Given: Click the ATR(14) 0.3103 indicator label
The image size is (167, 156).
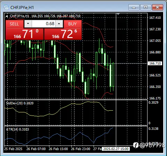Looking at the screenshot, I should pyautogui.click(x=17, y=129).
